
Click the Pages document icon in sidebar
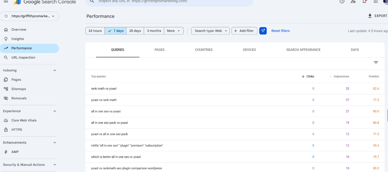coord(6,79)
